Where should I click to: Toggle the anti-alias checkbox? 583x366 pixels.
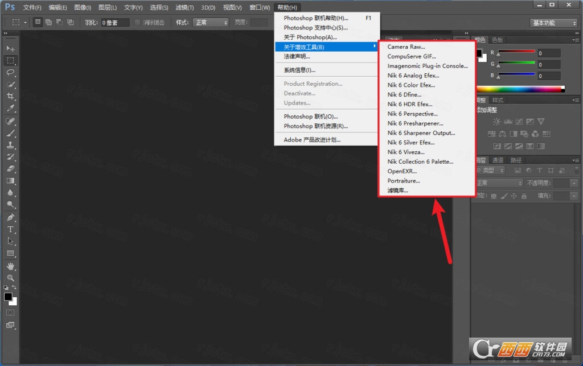tap(137, 22)
